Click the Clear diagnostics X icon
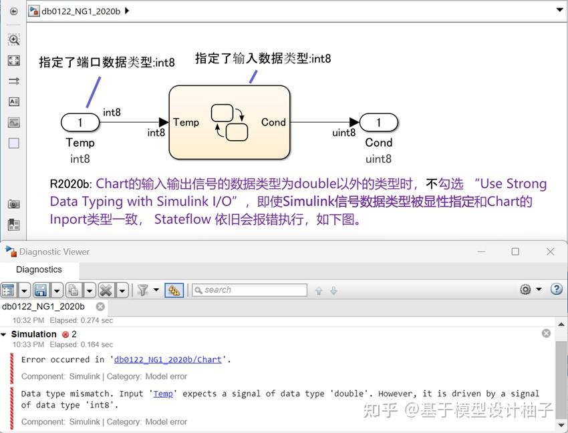 coord(106,290)
